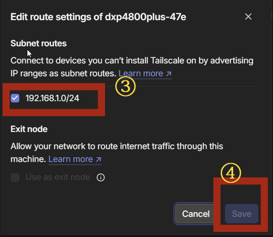Screen dimensions: 273x237
Task: Click the Use as exit node label
Action: pos(58,177)
